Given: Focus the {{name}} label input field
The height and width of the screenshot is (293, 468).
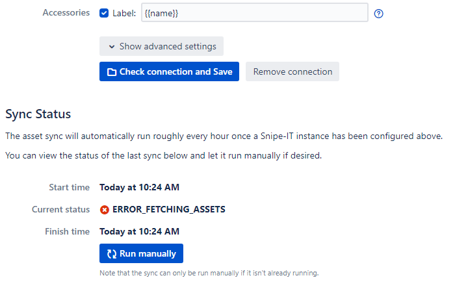Looking at the screenshot, I should click(x=255, y=13).
